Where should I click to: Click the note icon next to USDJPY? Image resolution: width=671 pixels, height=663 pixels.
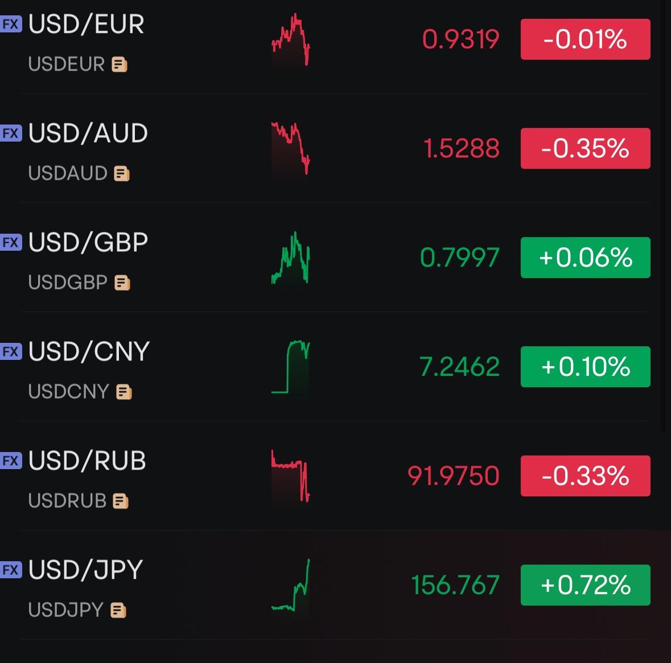point(118,611)
